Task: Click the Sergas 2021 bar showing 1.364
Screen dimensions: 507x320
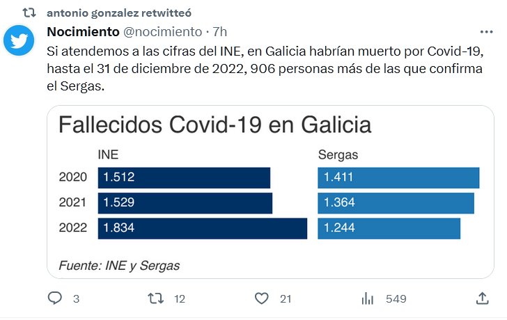Action: click(396, 203)
